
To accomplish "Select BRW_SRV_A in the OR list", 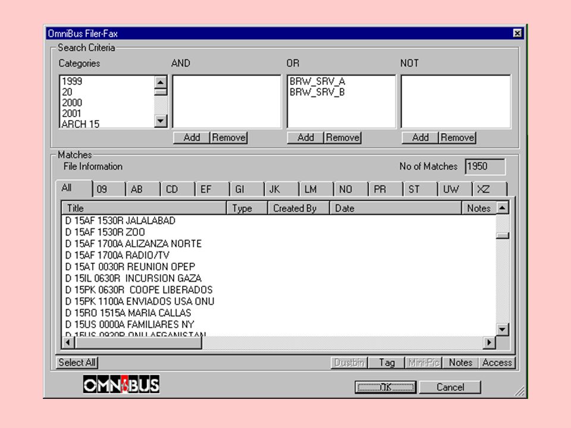I will [341, 81].
